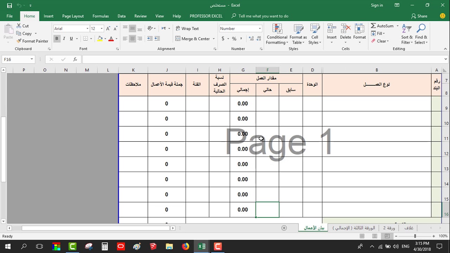This screenshot has width=450, height=253.
Task: Apply the yellow fill color
Action: point(100,39)
